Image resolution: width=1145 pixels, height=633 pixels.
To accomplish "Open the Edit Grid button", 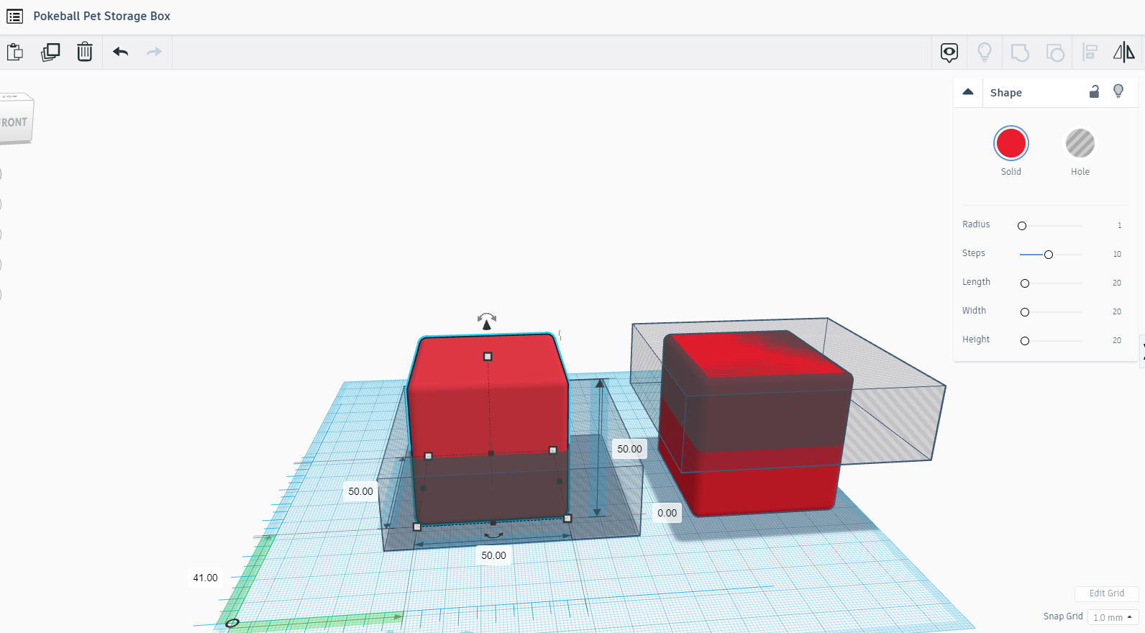I will 1106,593.
